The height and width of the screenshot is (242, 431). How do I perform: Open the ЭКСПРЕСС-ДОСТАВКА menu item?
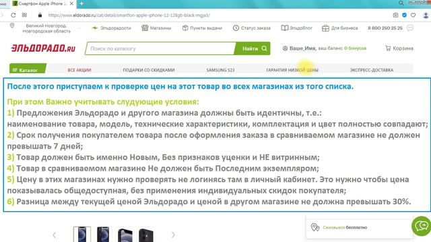(x=371, y=70)
